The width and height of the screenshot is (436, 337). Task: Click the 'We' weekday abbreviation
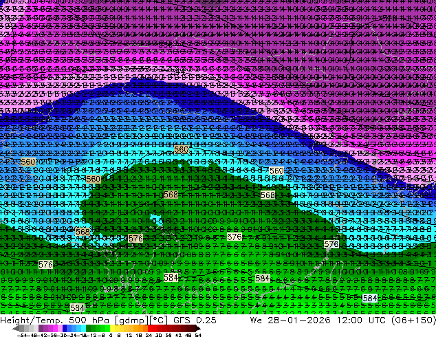tap(256, 320)
